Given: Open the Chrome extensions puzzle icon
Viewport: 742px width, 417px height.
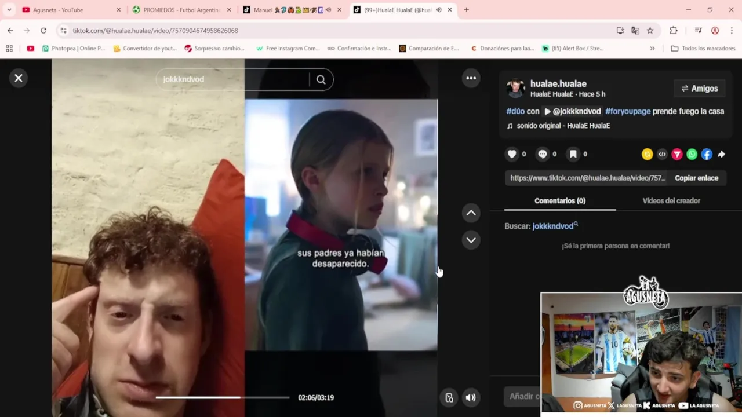Looking at the screenshot, I should [x=674, y=31].
